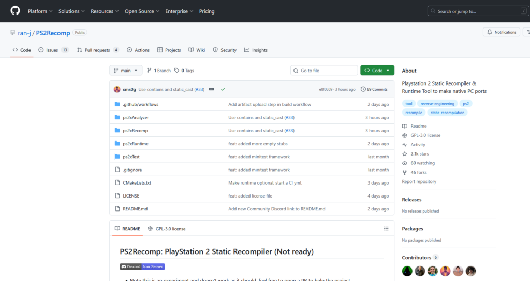This screenshot has height=281, width=530.
Task: Click the repository icon beside ran-j
Action: [x=12, y=32]
